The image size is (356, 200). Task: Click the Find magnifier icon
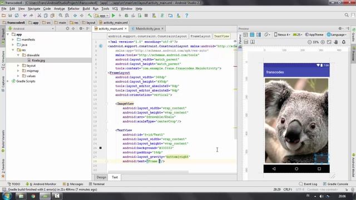(61, 16)
